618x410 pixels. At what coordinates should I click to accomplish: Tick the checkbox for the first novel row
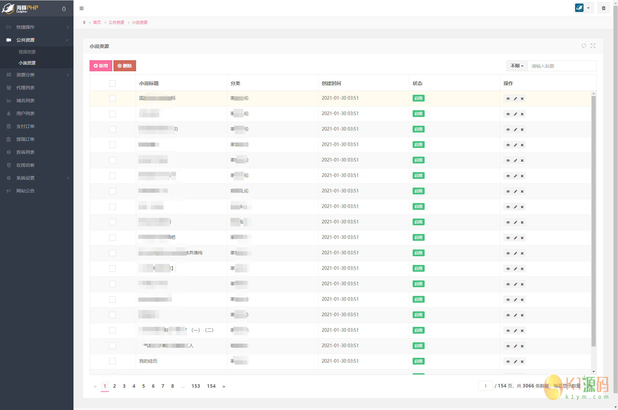(x=113, y=98)
